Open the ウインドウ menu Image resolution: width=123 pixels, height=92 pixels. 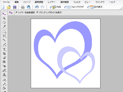(x=100, y=2)
